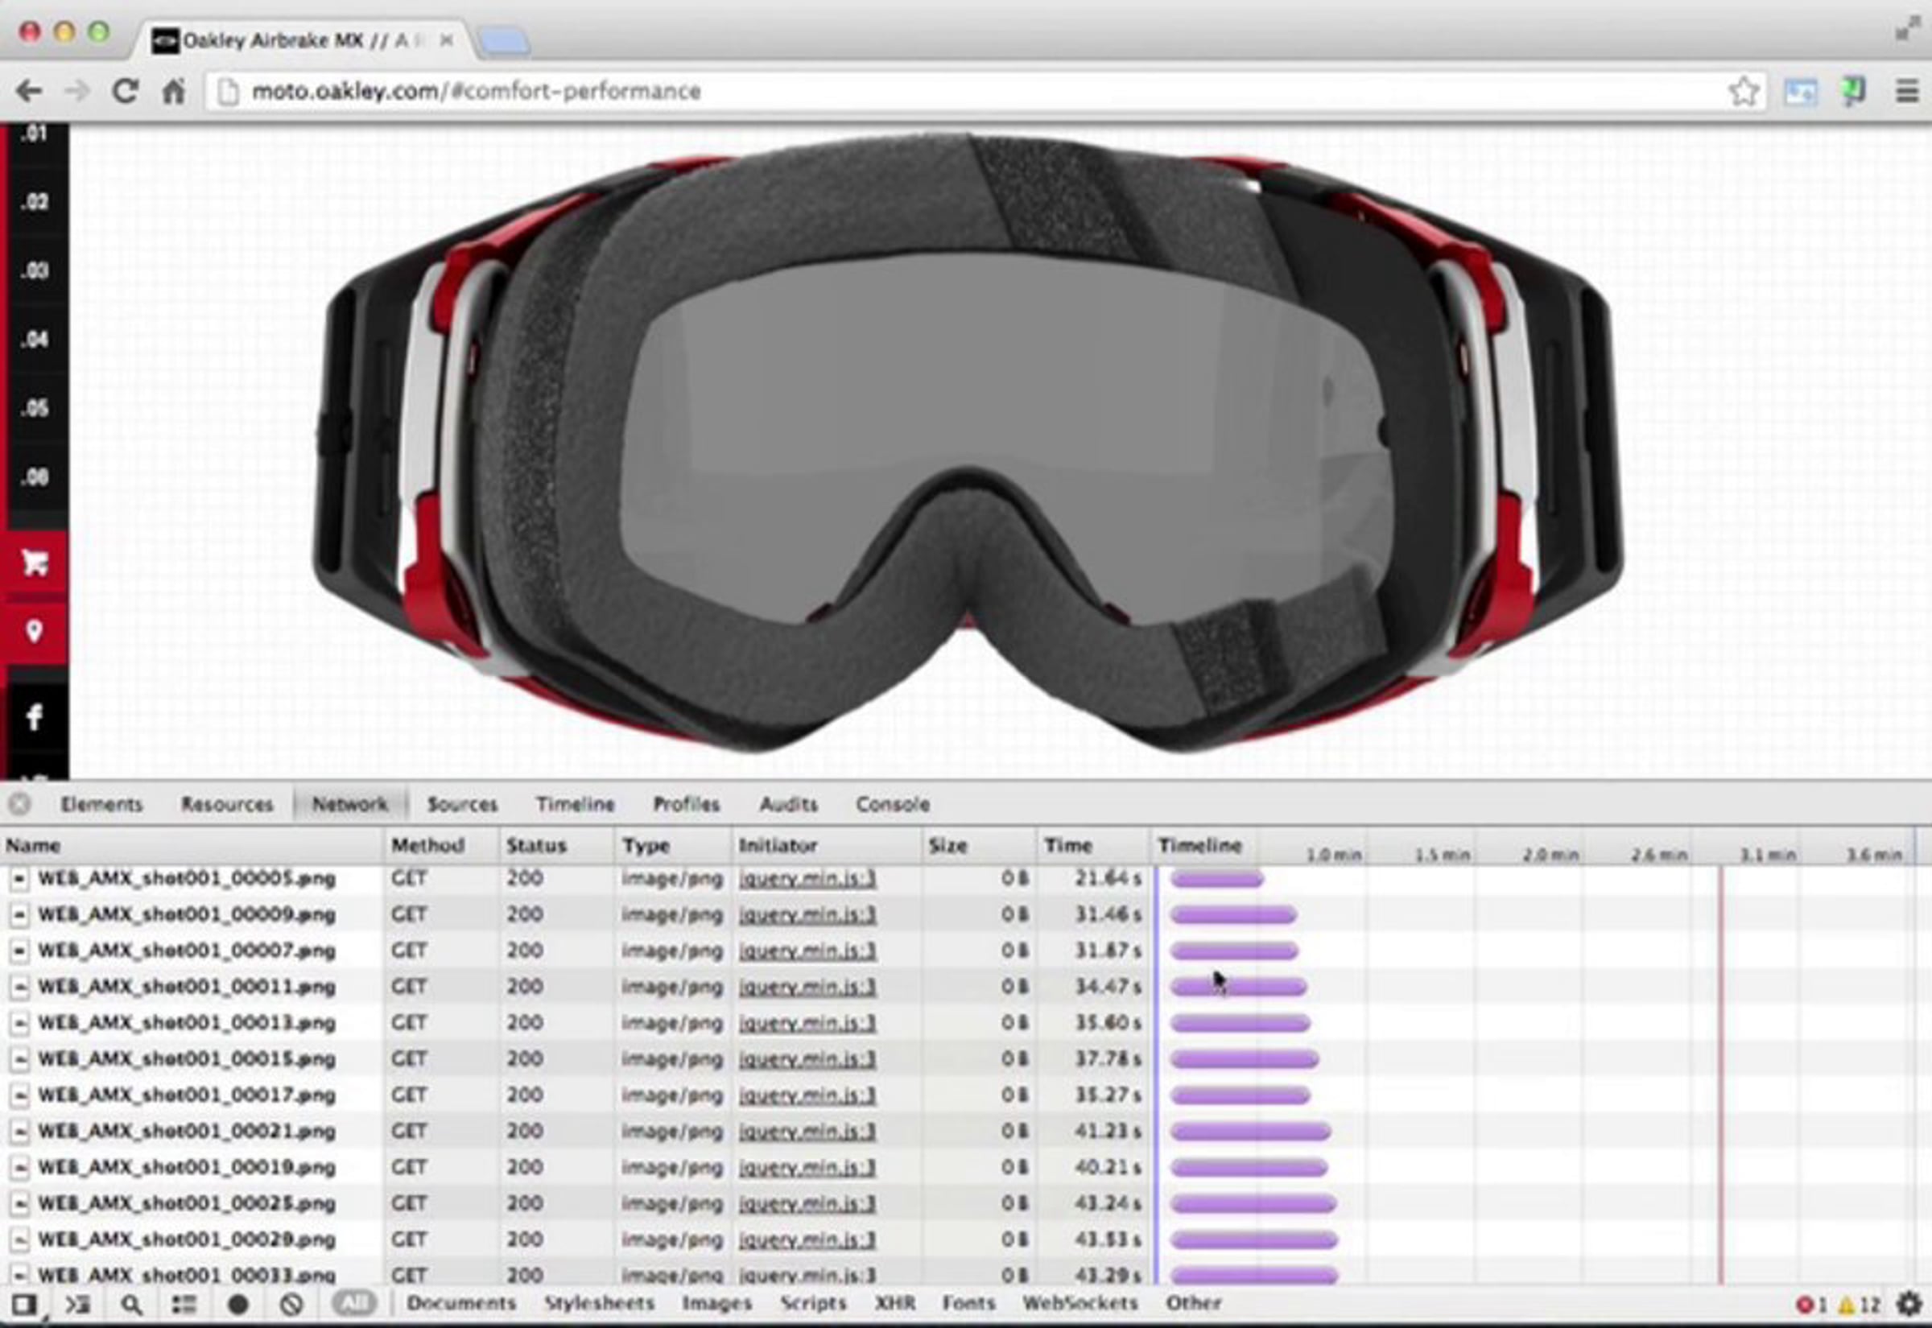Select the All filter
The height and width of the screenshot is (1328, 1932).
tap(354, 1303)
